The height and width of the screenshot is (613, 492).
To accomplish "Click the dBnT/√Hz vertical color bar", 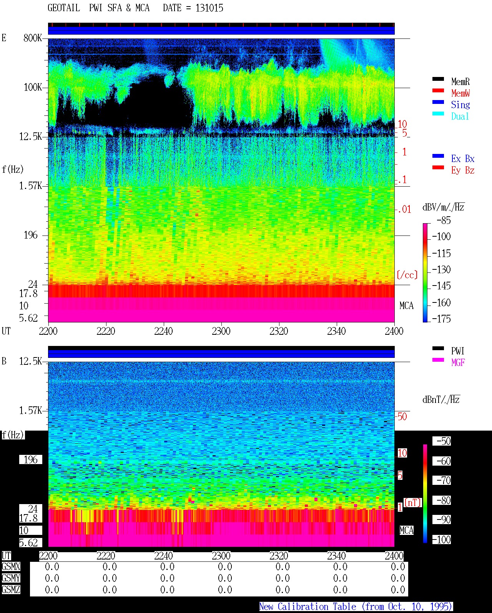I will pos(425,494).
